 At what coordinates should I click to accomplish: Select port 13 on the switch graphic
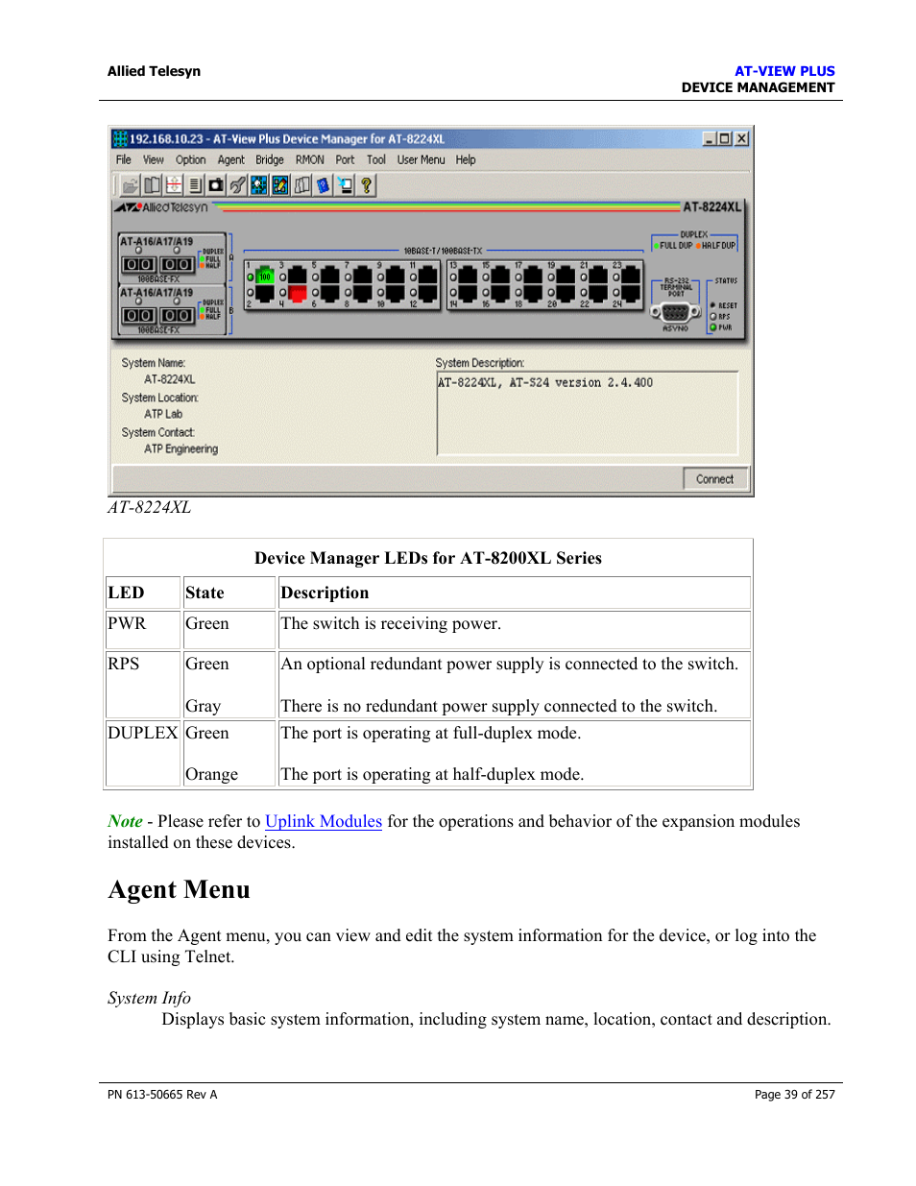click(x=468, y=274)
